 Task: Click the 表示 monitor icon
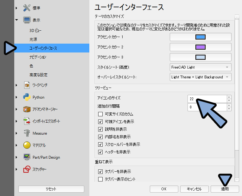[27, 20]
